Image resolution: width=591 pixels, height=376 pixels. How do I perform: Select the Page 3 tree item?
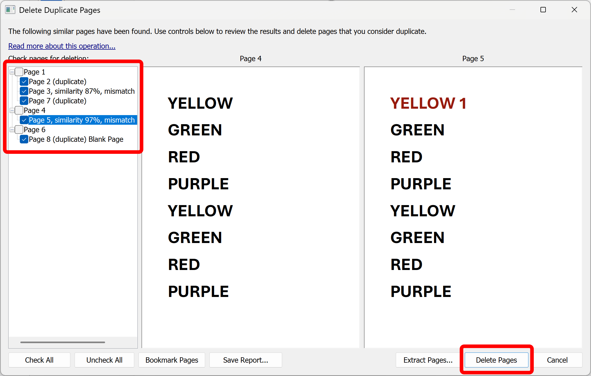click(80, 91)
